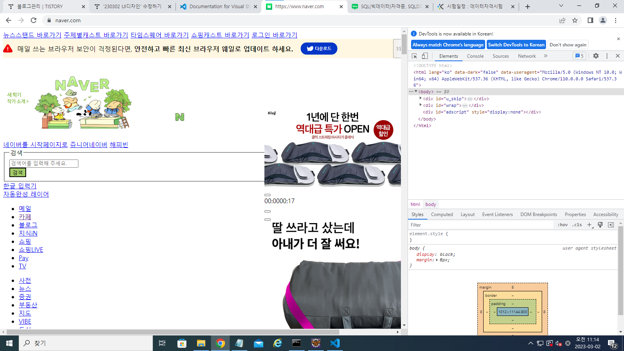Image resolution: width=624 pixels, height=351 pixels.
Task: Click Switch DevTools to Korean button
Action: 516,45
